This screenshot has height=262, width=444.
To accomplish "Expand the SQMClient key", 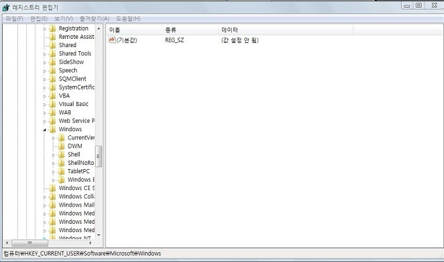I will 44,79.
